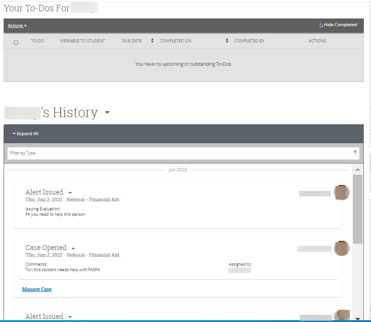Click the scrollbar up arrow in History

358,170
